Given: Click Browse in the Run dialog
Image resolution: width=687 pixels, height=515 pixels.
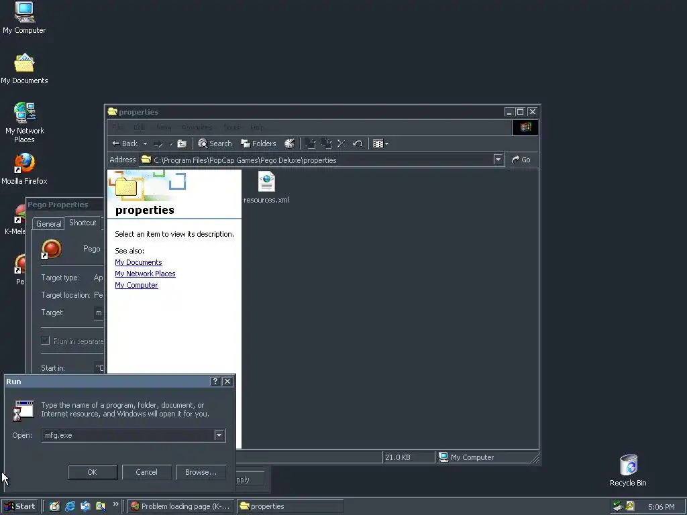Looking at the screenshot, I should coord(201,472).
